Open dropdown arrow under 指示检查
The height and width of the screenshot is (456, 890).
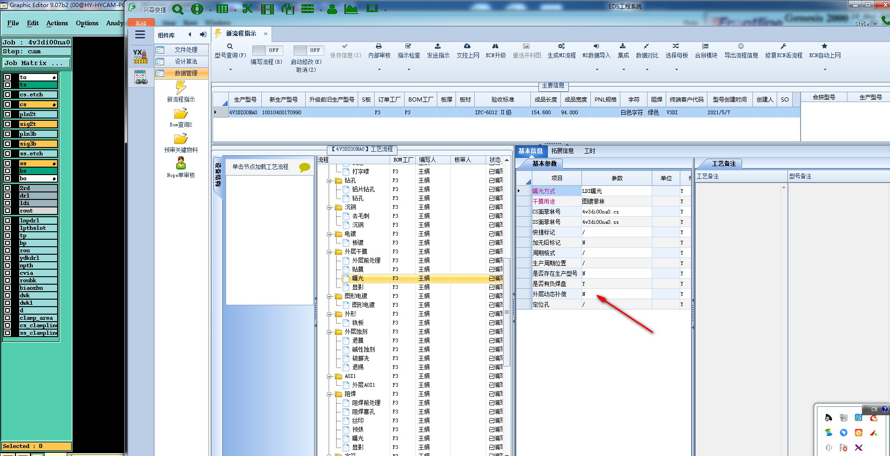(409, 70)
